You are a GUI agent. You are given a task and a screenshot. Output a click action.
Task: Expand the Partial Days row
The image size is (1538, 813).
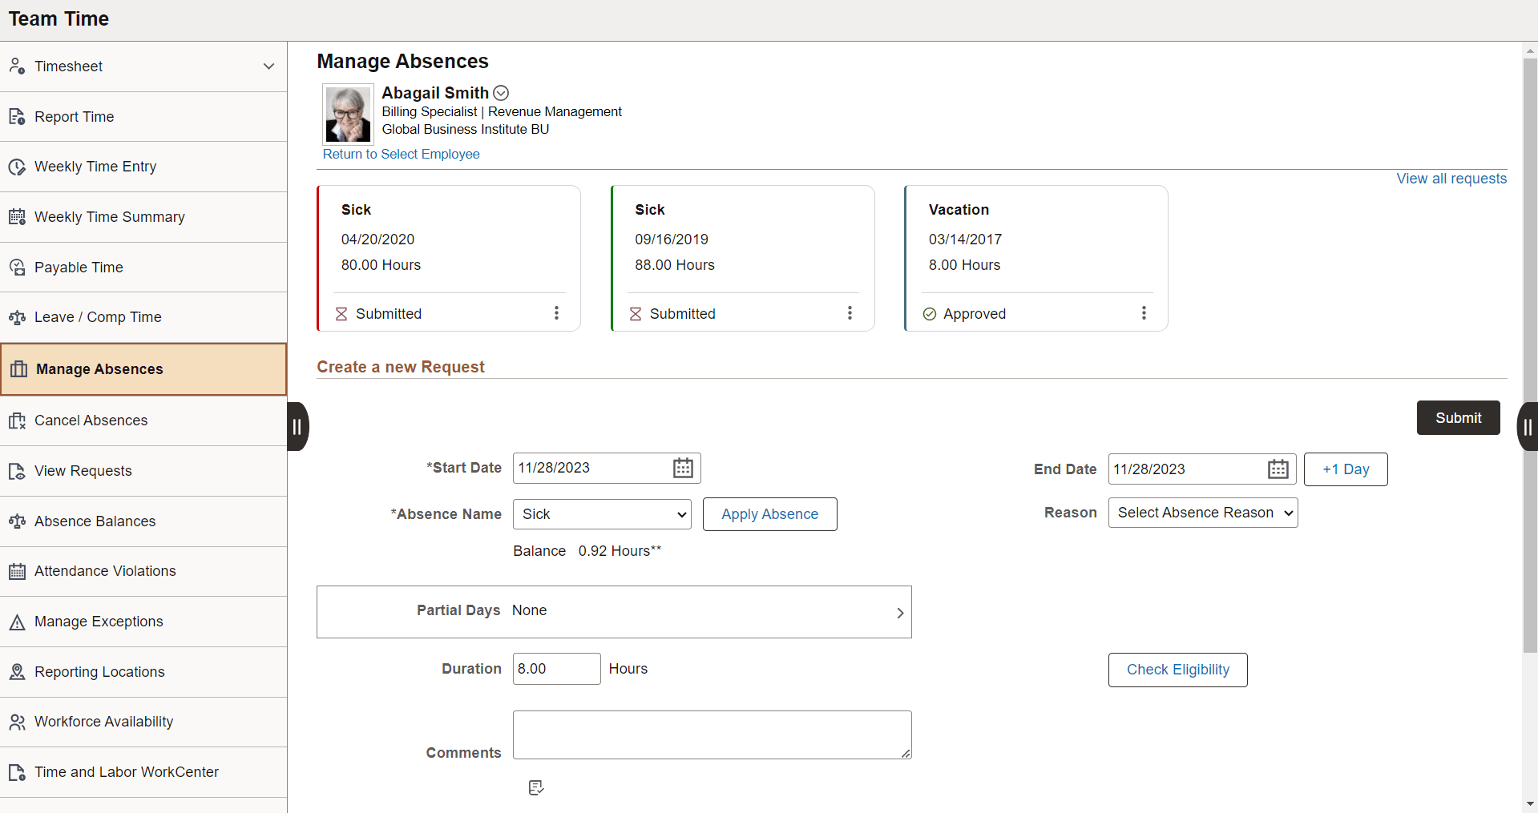pyautogui.click(x=900, y=612)
